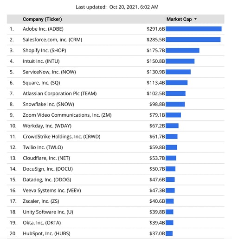Screen dimensions: 232x239
Task: Select Unity Software Inc. (U) name
Action: pyautogui.click(x=48, y=212)
